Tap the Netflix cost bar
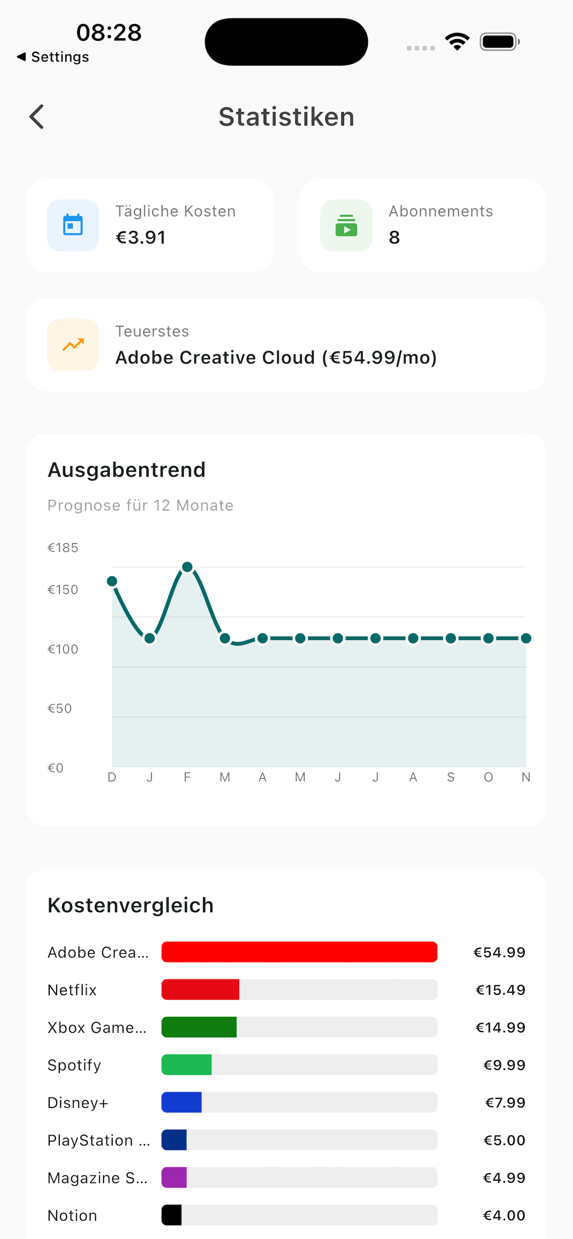The image size is (573, 1239). tap(201, 989)
